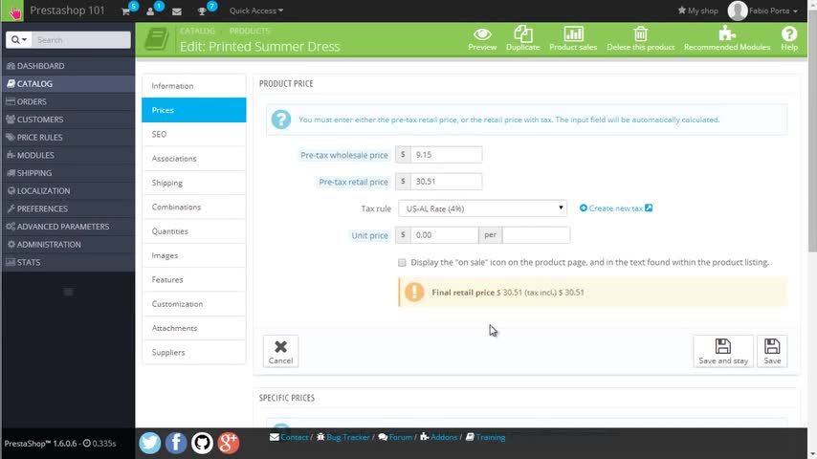The height and width of the screenshot is (459, 817).
Task: Open Dashboard in the sidebar
Action: (x=68, y=66)
